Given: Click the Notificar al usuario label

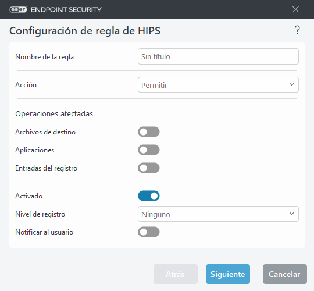Looking at the screenshot, I should [x=44, y=232].
